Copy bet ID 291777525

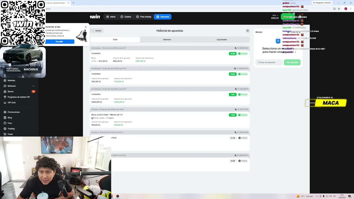236,109
